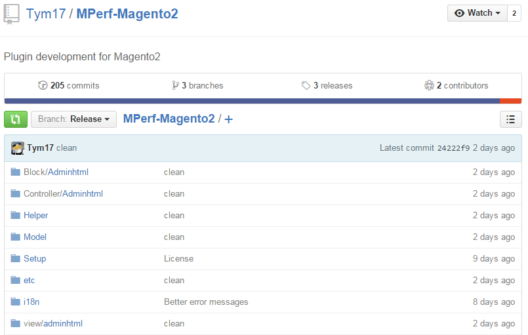Open the etc folder
Screen dimensions: 528x335
(x=29, y=280)
